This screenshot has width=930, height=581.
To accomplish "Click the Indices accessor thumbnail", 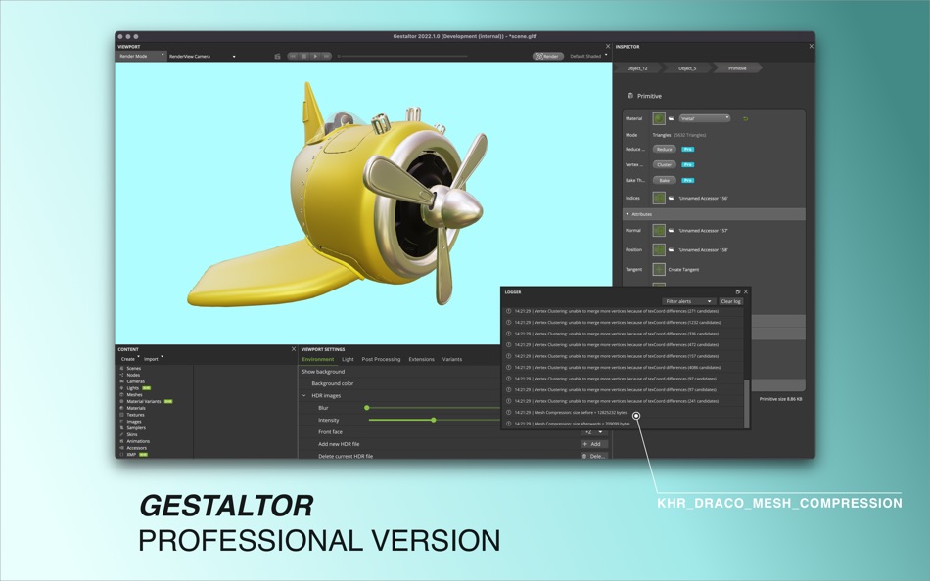I will click(x=659, y=198).
